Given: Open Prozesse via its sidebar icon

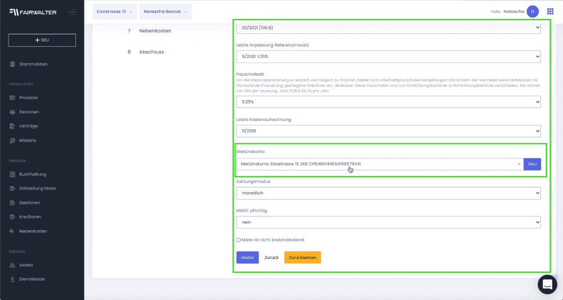Looking at the screenshot, I should pos(12,98).
